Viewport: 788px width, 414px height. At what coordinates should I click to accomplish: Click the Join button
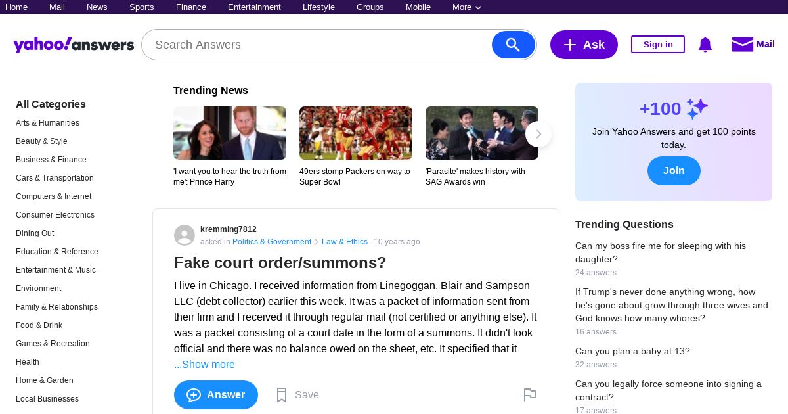(x=674, y=171)
